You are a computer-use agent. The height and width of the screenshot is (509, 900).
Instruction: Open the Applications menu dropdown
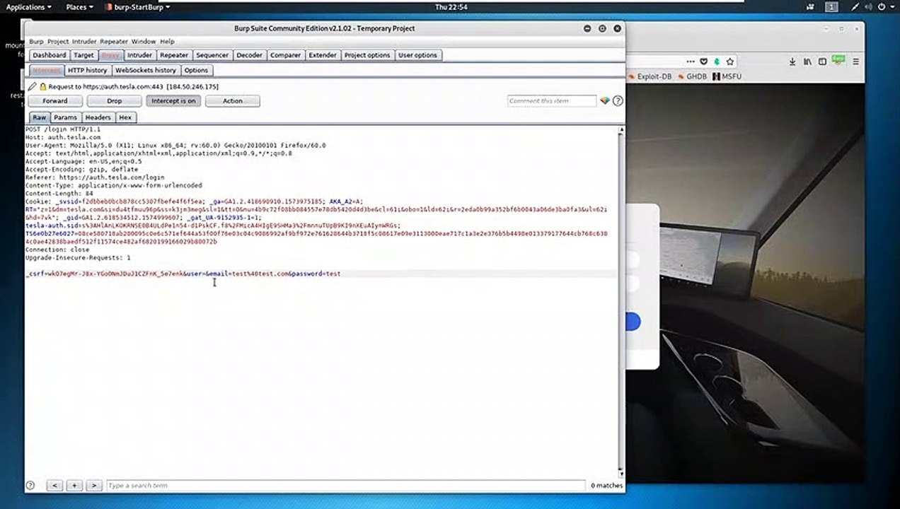tap(28, 7)
